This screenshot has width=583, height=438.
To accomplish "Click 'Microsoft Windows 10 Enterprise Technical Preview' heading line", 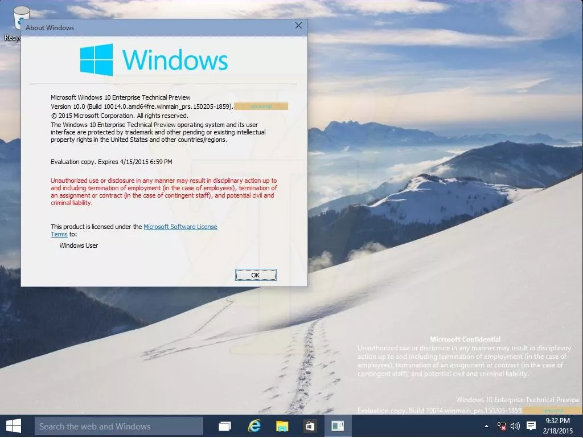I will [x=121, y=97].
